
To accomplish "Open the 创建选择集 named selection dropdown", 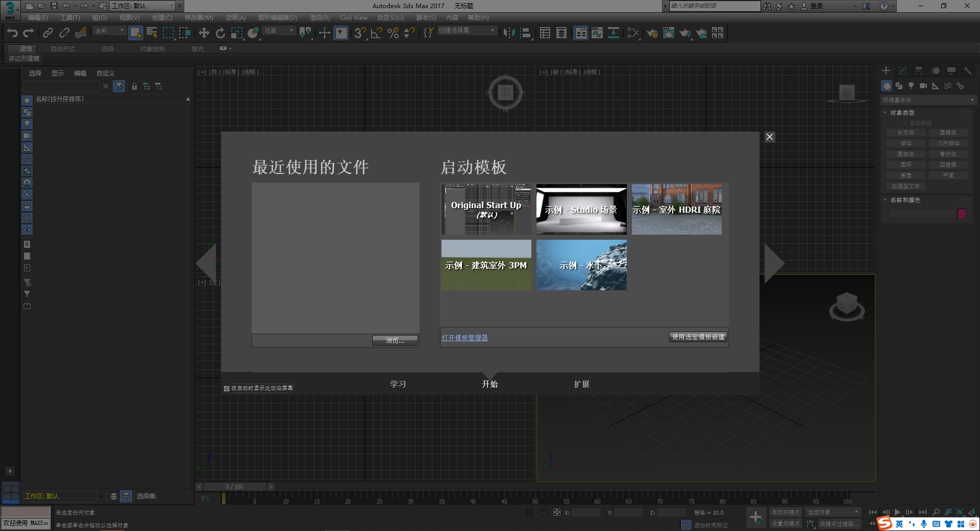I will [467, 31].
